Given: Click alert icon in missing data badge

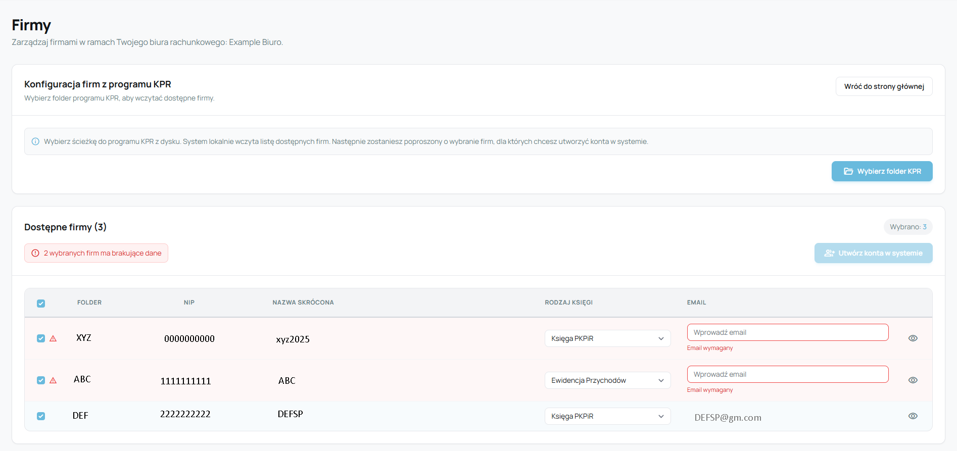Looking at the screenshot, I should 35,253.
